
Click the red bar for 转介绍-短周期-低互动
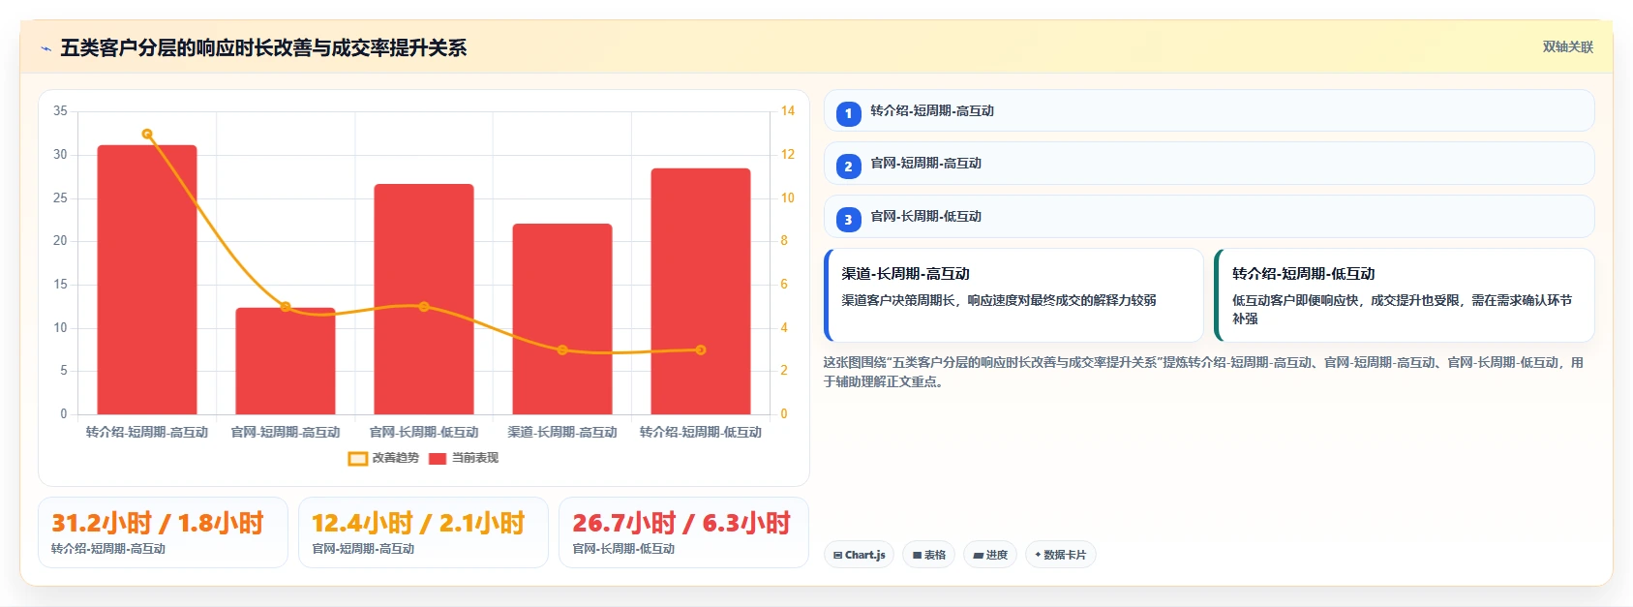701,291
